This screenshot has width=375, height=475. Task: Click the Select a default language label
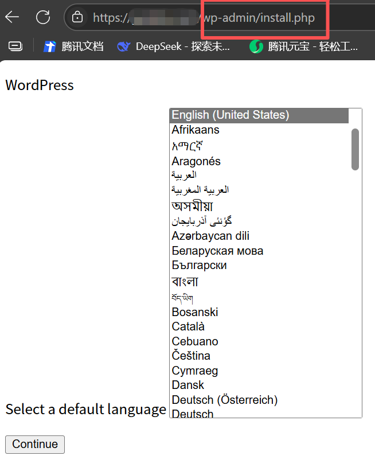[86, 409]
